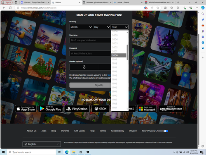206x155 pixels.
Task: Select year 1995 from the list
Action: [119, 76]
